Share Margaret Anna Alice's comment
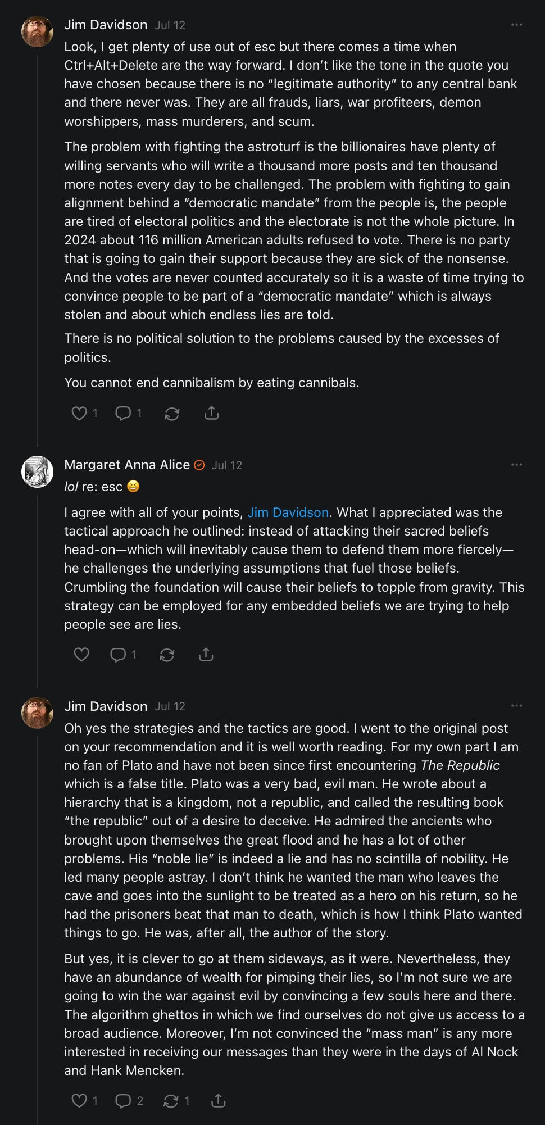The width and height of the screenshot is (545, 1125). click(206, 655)
